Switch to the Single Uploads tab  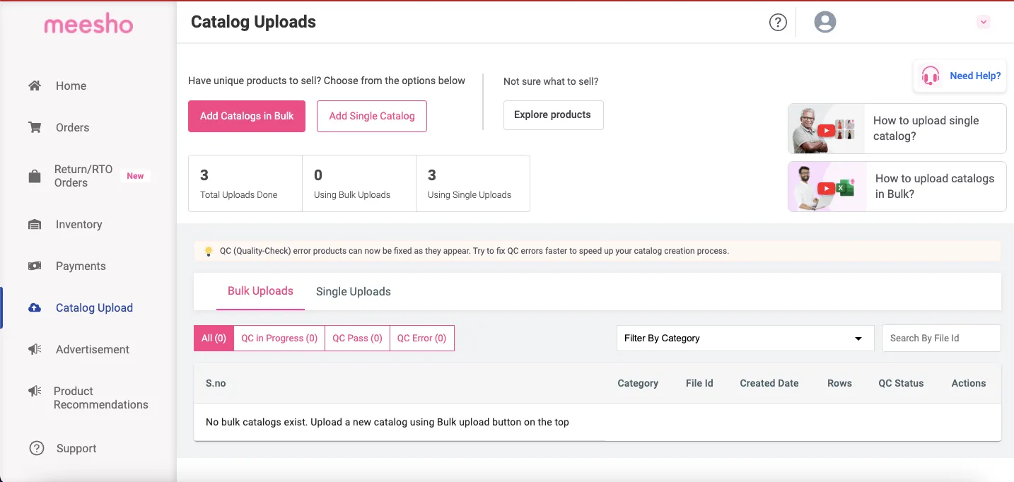(x=353, y=291)
